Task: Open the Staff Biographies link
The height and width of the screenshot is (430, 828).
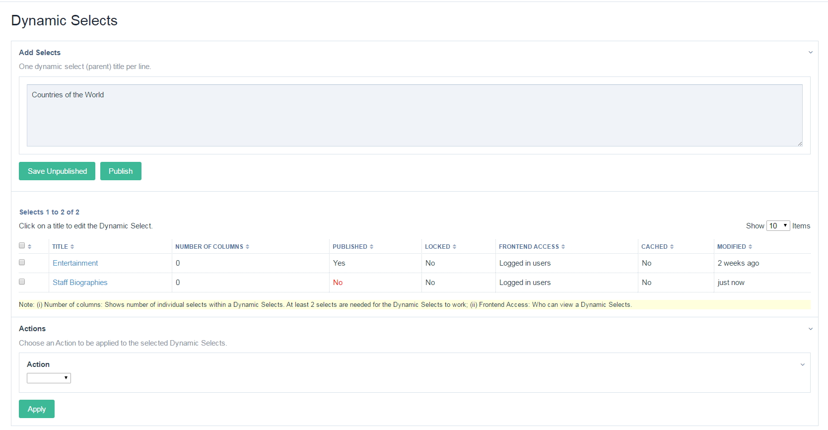Action: click(80, 283)
